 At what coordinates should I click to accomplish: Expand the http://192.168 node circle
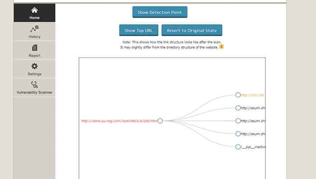point(238,95)
